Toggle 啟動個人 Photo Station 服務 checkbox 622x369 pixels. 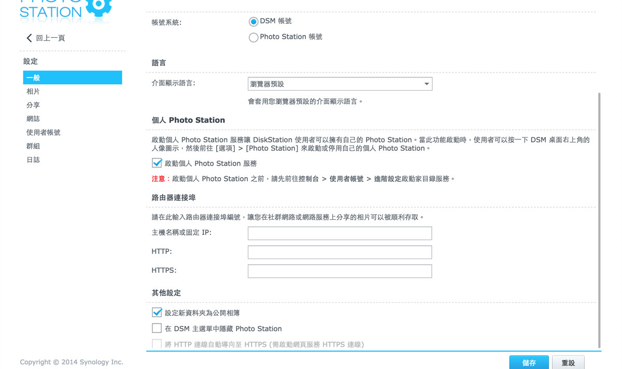click(x=157, y=163)
